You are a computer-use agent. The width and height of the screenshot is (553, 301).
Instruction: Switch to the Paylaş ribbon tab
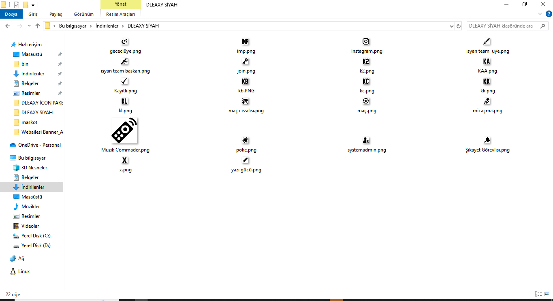(56, 14)
